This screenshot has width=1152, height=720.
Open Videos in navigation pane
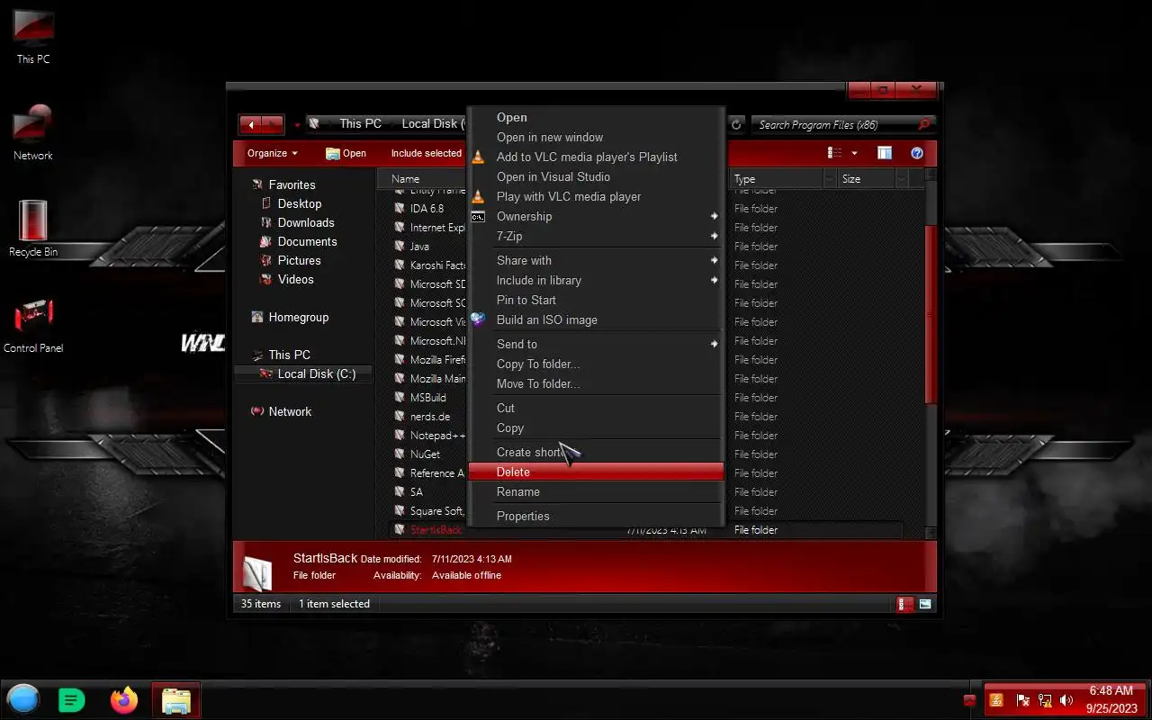point(295,279)
